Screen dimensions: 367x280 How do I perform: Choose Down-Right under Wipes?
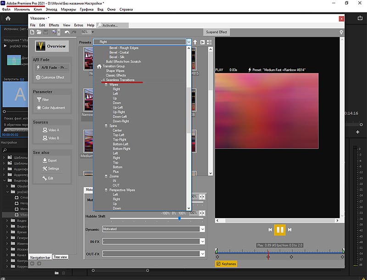click(x=121, y=121)
